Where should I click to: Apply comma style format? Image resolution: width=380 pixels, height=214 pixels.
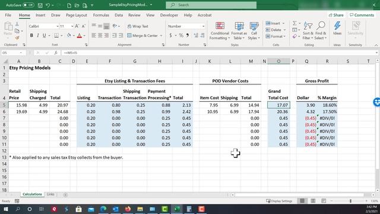(x=188, y=36)
